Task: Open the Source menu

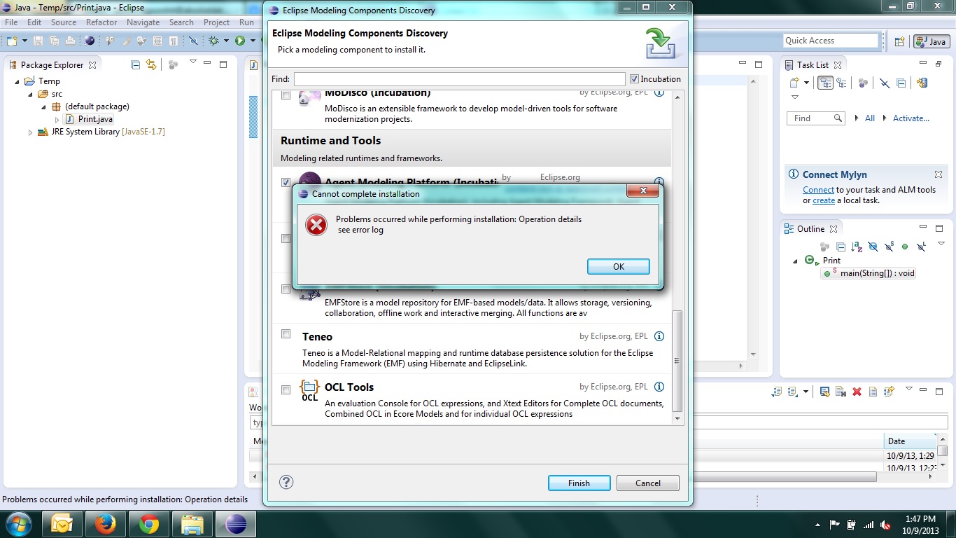Action: [64, 22]
